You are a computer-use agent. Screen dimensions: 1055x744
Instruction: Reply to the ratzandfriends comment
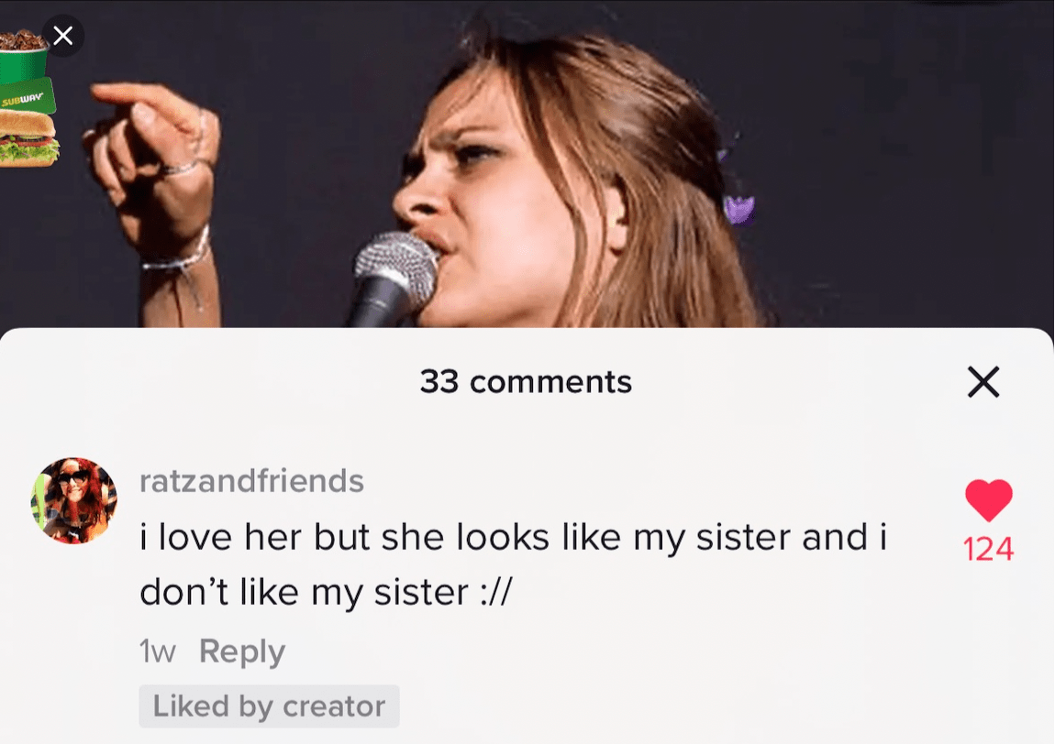(242, 651)
